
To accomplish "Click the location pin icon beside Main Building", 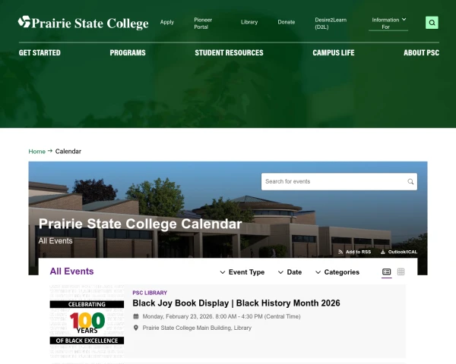I will (136, 328).
